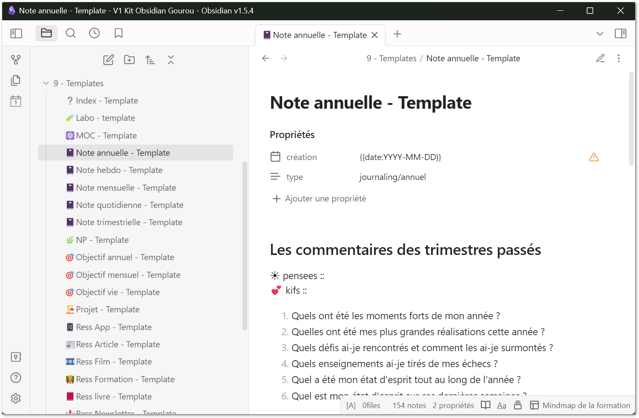Click the type property value field
The image size is (639, 418).
392,177
